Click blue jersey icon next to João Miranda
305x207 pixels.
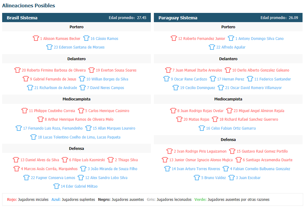click(83, 169)
